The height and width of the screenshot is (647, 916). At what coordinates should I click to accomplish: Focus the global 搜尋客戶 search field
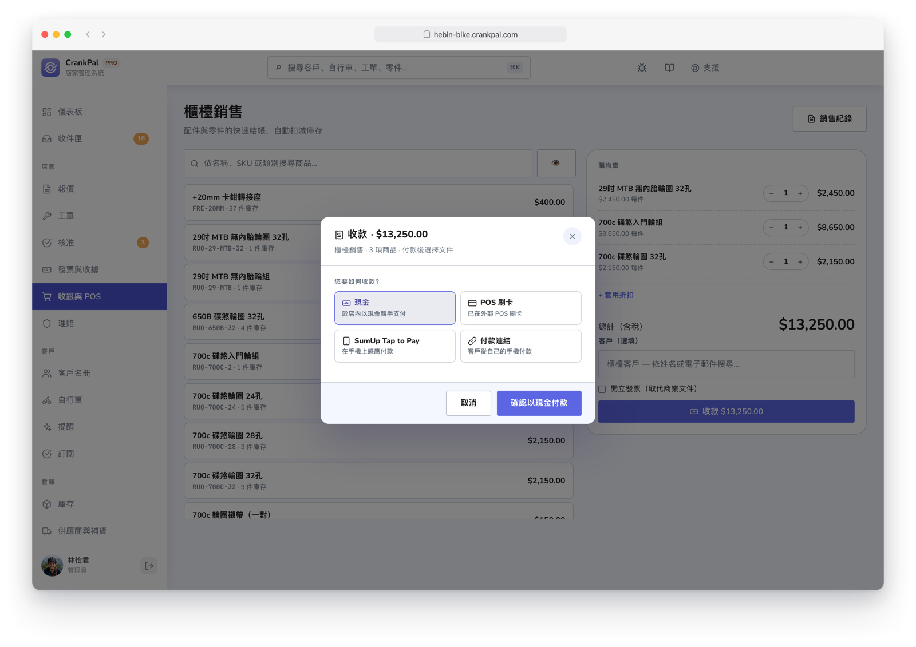pos(398,68)
